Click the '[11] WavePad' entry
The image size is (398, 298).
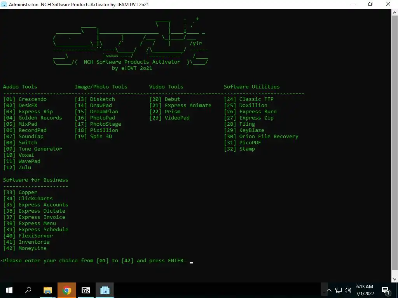tap(22, 161)
